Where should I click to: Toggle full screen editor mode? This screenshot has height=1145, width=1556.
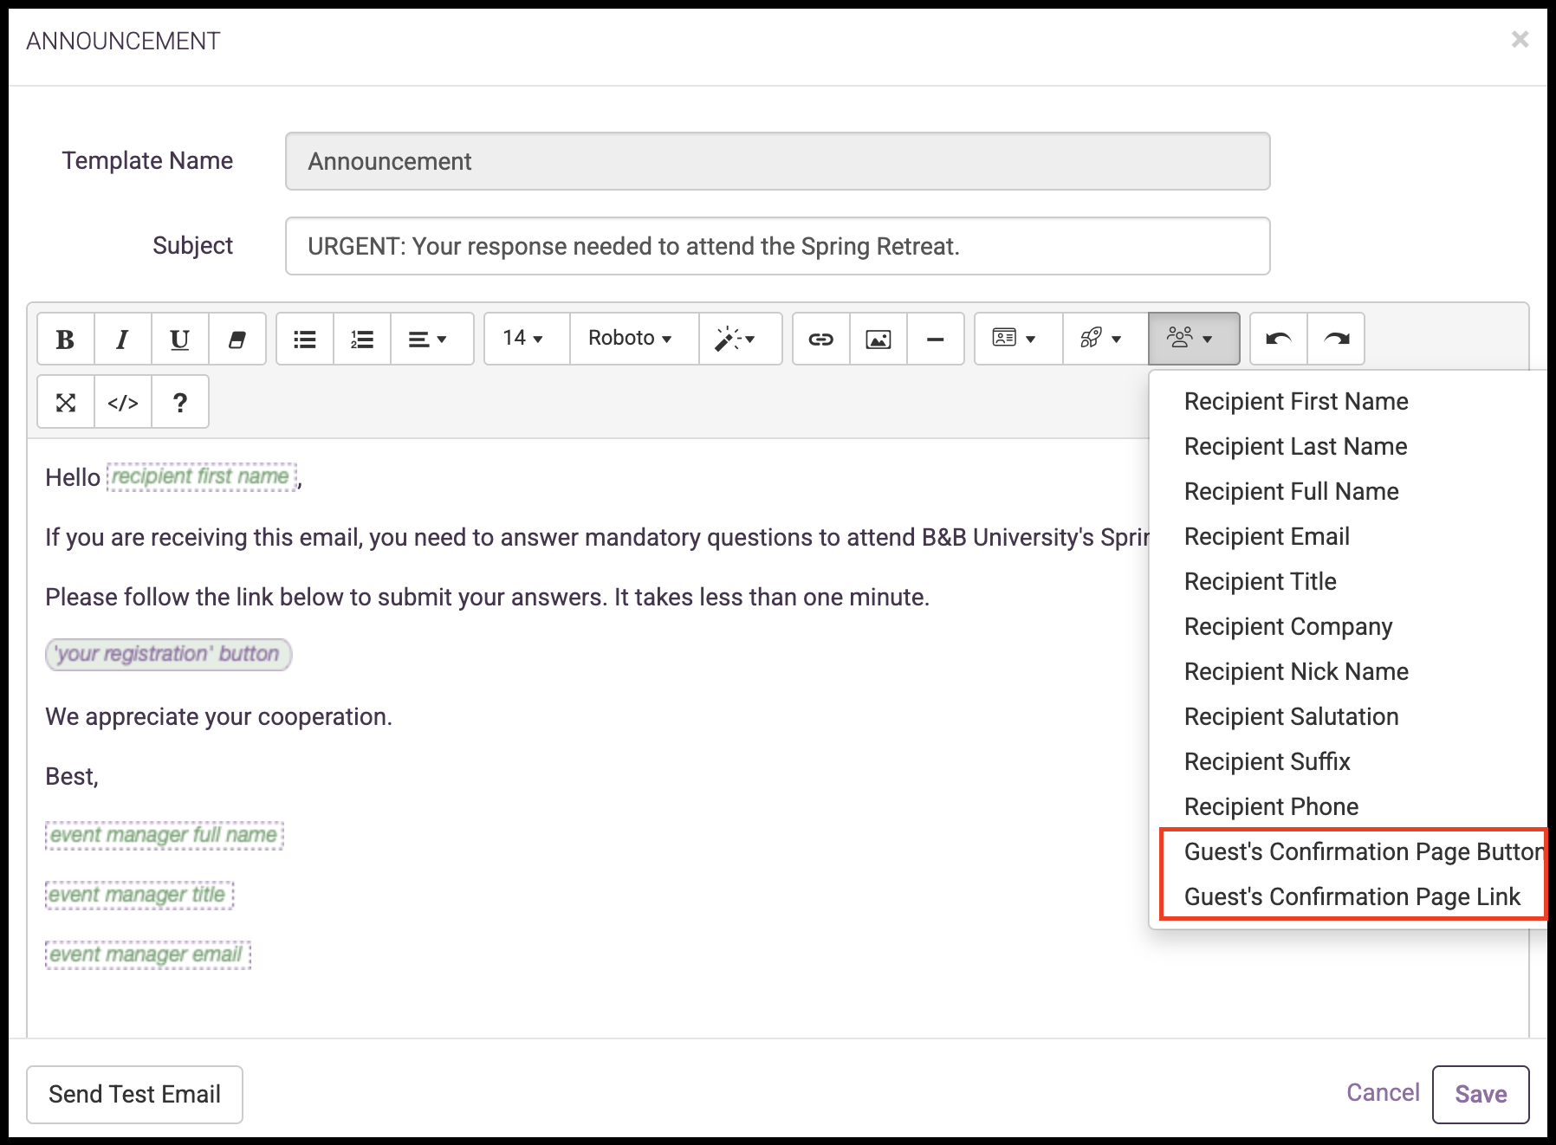point(66,402)
